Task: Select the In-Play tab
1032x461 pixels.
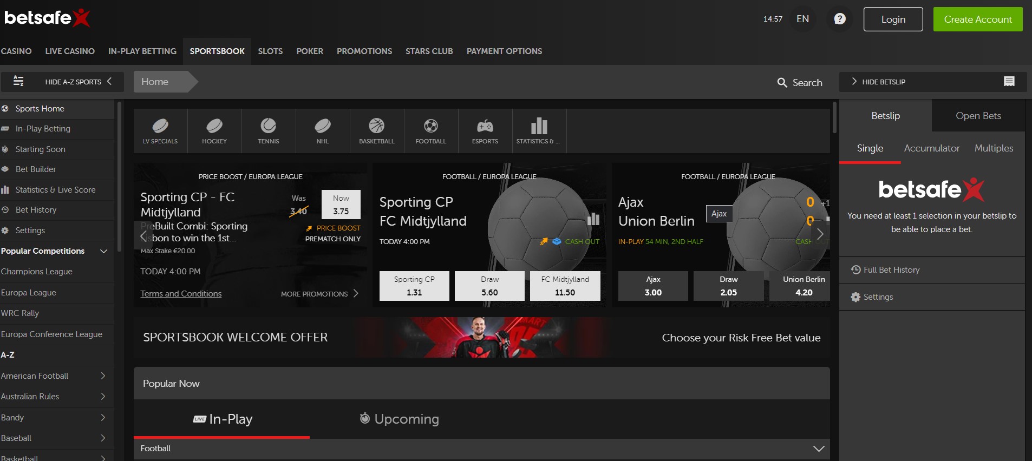Action: (x=222, y=419)
